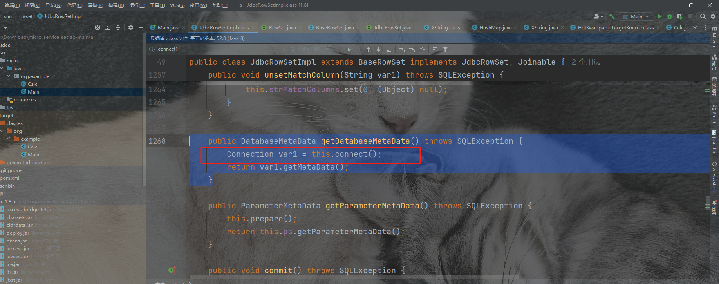
Task: Switch to the Main.java tab
Action: pos(168,27)
